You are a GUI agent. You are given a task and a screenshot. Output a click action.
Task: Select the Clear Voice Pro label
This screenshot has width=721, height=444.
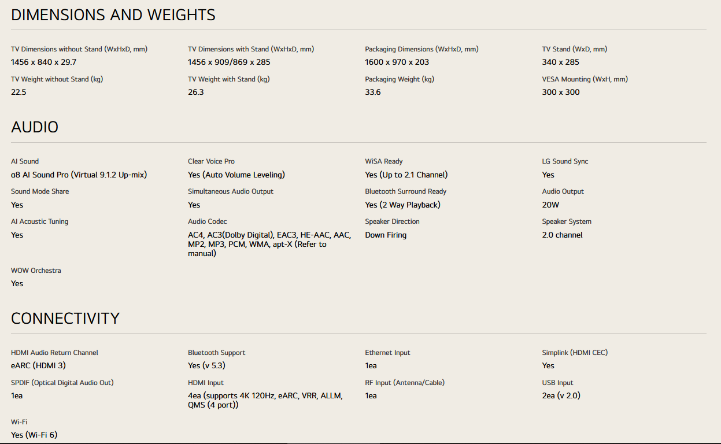pyautogui.click(x=211, y=161)
